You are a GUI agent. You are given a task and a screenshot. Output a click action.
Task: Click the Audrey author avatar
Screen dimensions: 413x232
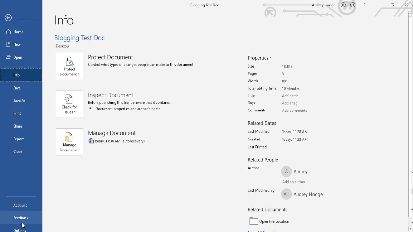click(286, 172)
